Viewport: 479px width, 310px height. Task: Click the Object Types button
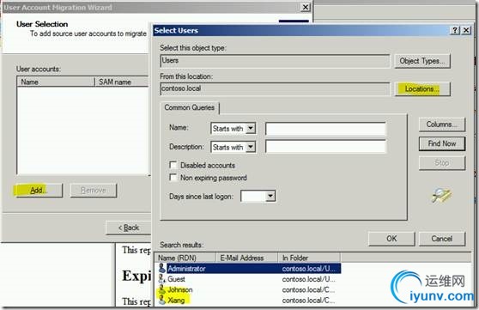coord(422,61)
